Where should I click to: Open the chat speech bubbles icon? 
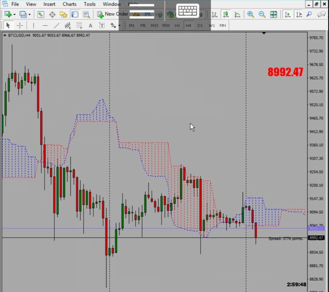[x=321, y=14]
